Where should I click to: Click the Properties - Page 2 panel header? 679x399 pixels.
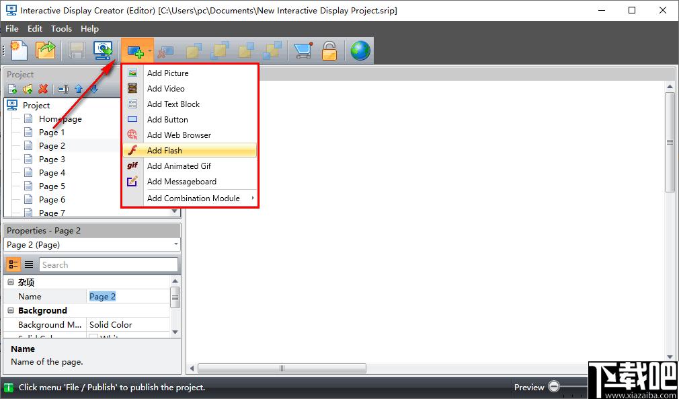[x=92, y=231]
